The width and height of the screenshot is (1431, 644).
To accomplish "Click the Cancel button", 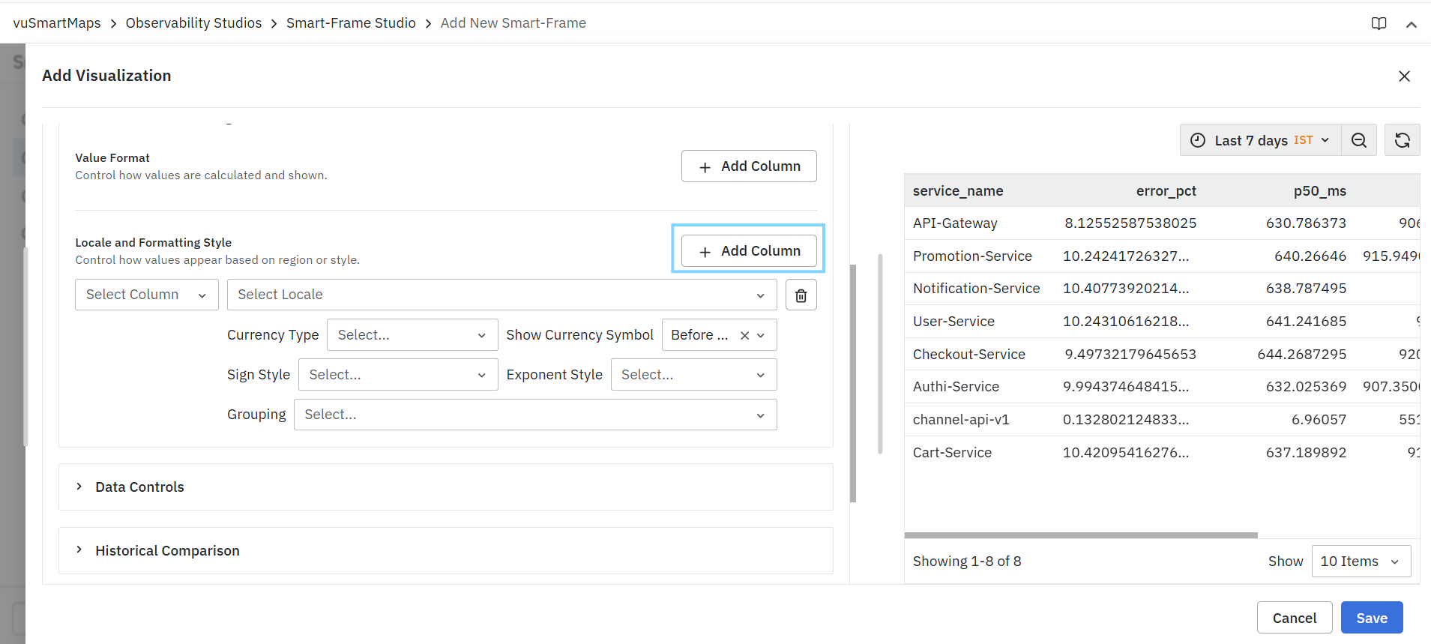I will (1295, 618).
